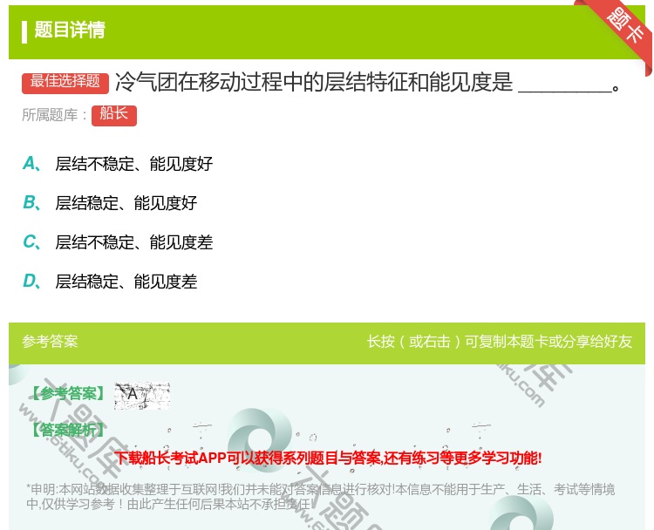Click the 最佳选择题 question type badge

pos(65,82)
